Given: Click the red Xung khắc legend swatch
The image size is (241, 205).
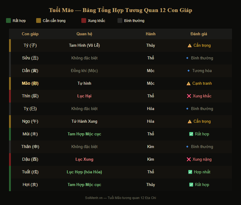Looking at the screenshot, I should (84, 20).
